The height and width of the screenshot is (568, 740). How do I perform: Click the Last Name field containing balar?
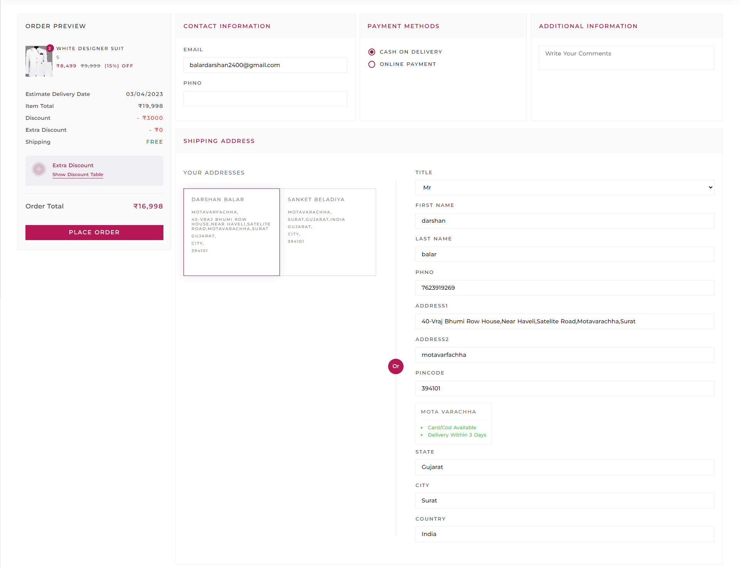click(x=565, y=254)
